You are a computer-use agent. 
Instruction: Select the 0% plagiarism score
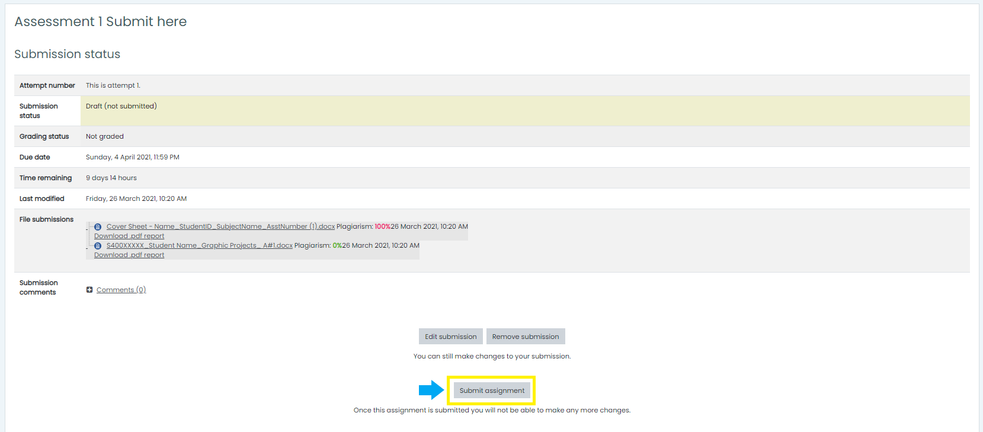click(337, 245)
